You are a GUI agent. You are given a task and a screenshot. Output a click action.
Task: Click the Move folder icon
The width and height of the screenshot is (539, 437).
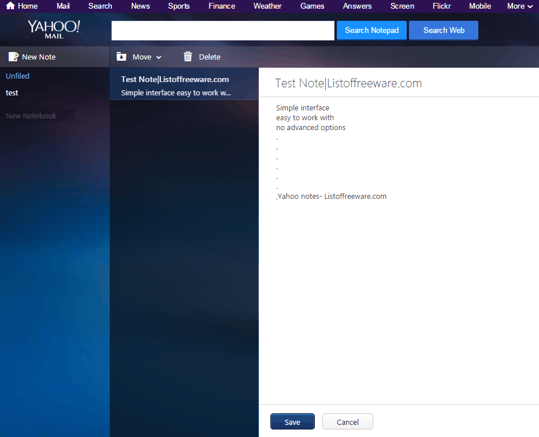point(121,57)
